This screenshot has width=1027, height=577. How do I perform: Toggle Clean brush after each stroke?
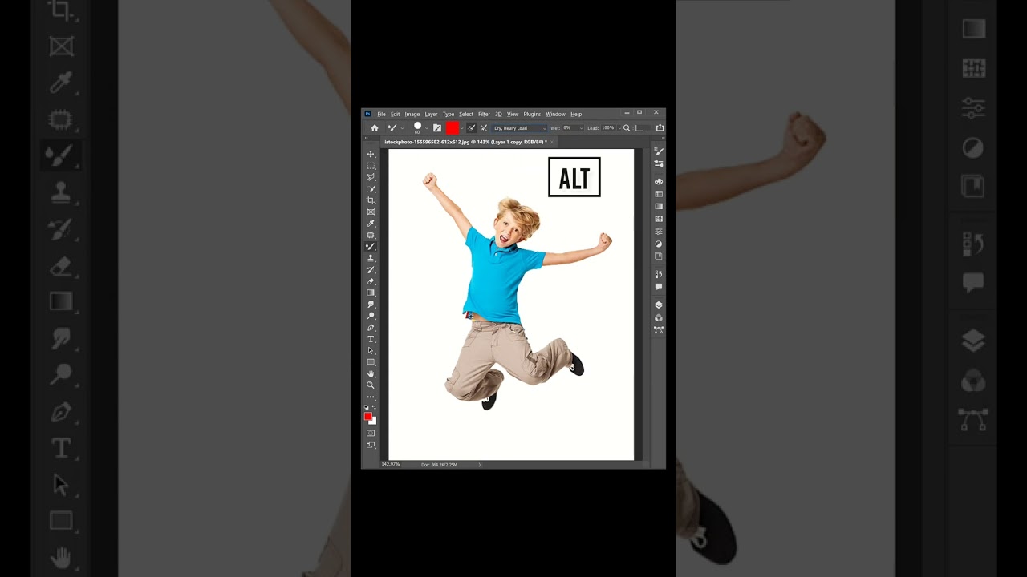tap(484, 127)
